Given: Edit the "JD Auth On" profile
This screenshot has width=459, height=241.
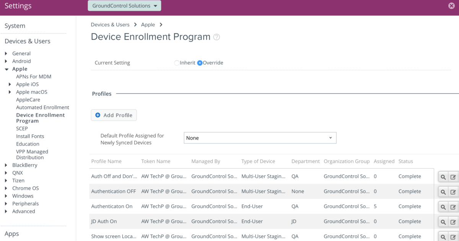Looking at the screenshot, I should click(x=453, y=221).
